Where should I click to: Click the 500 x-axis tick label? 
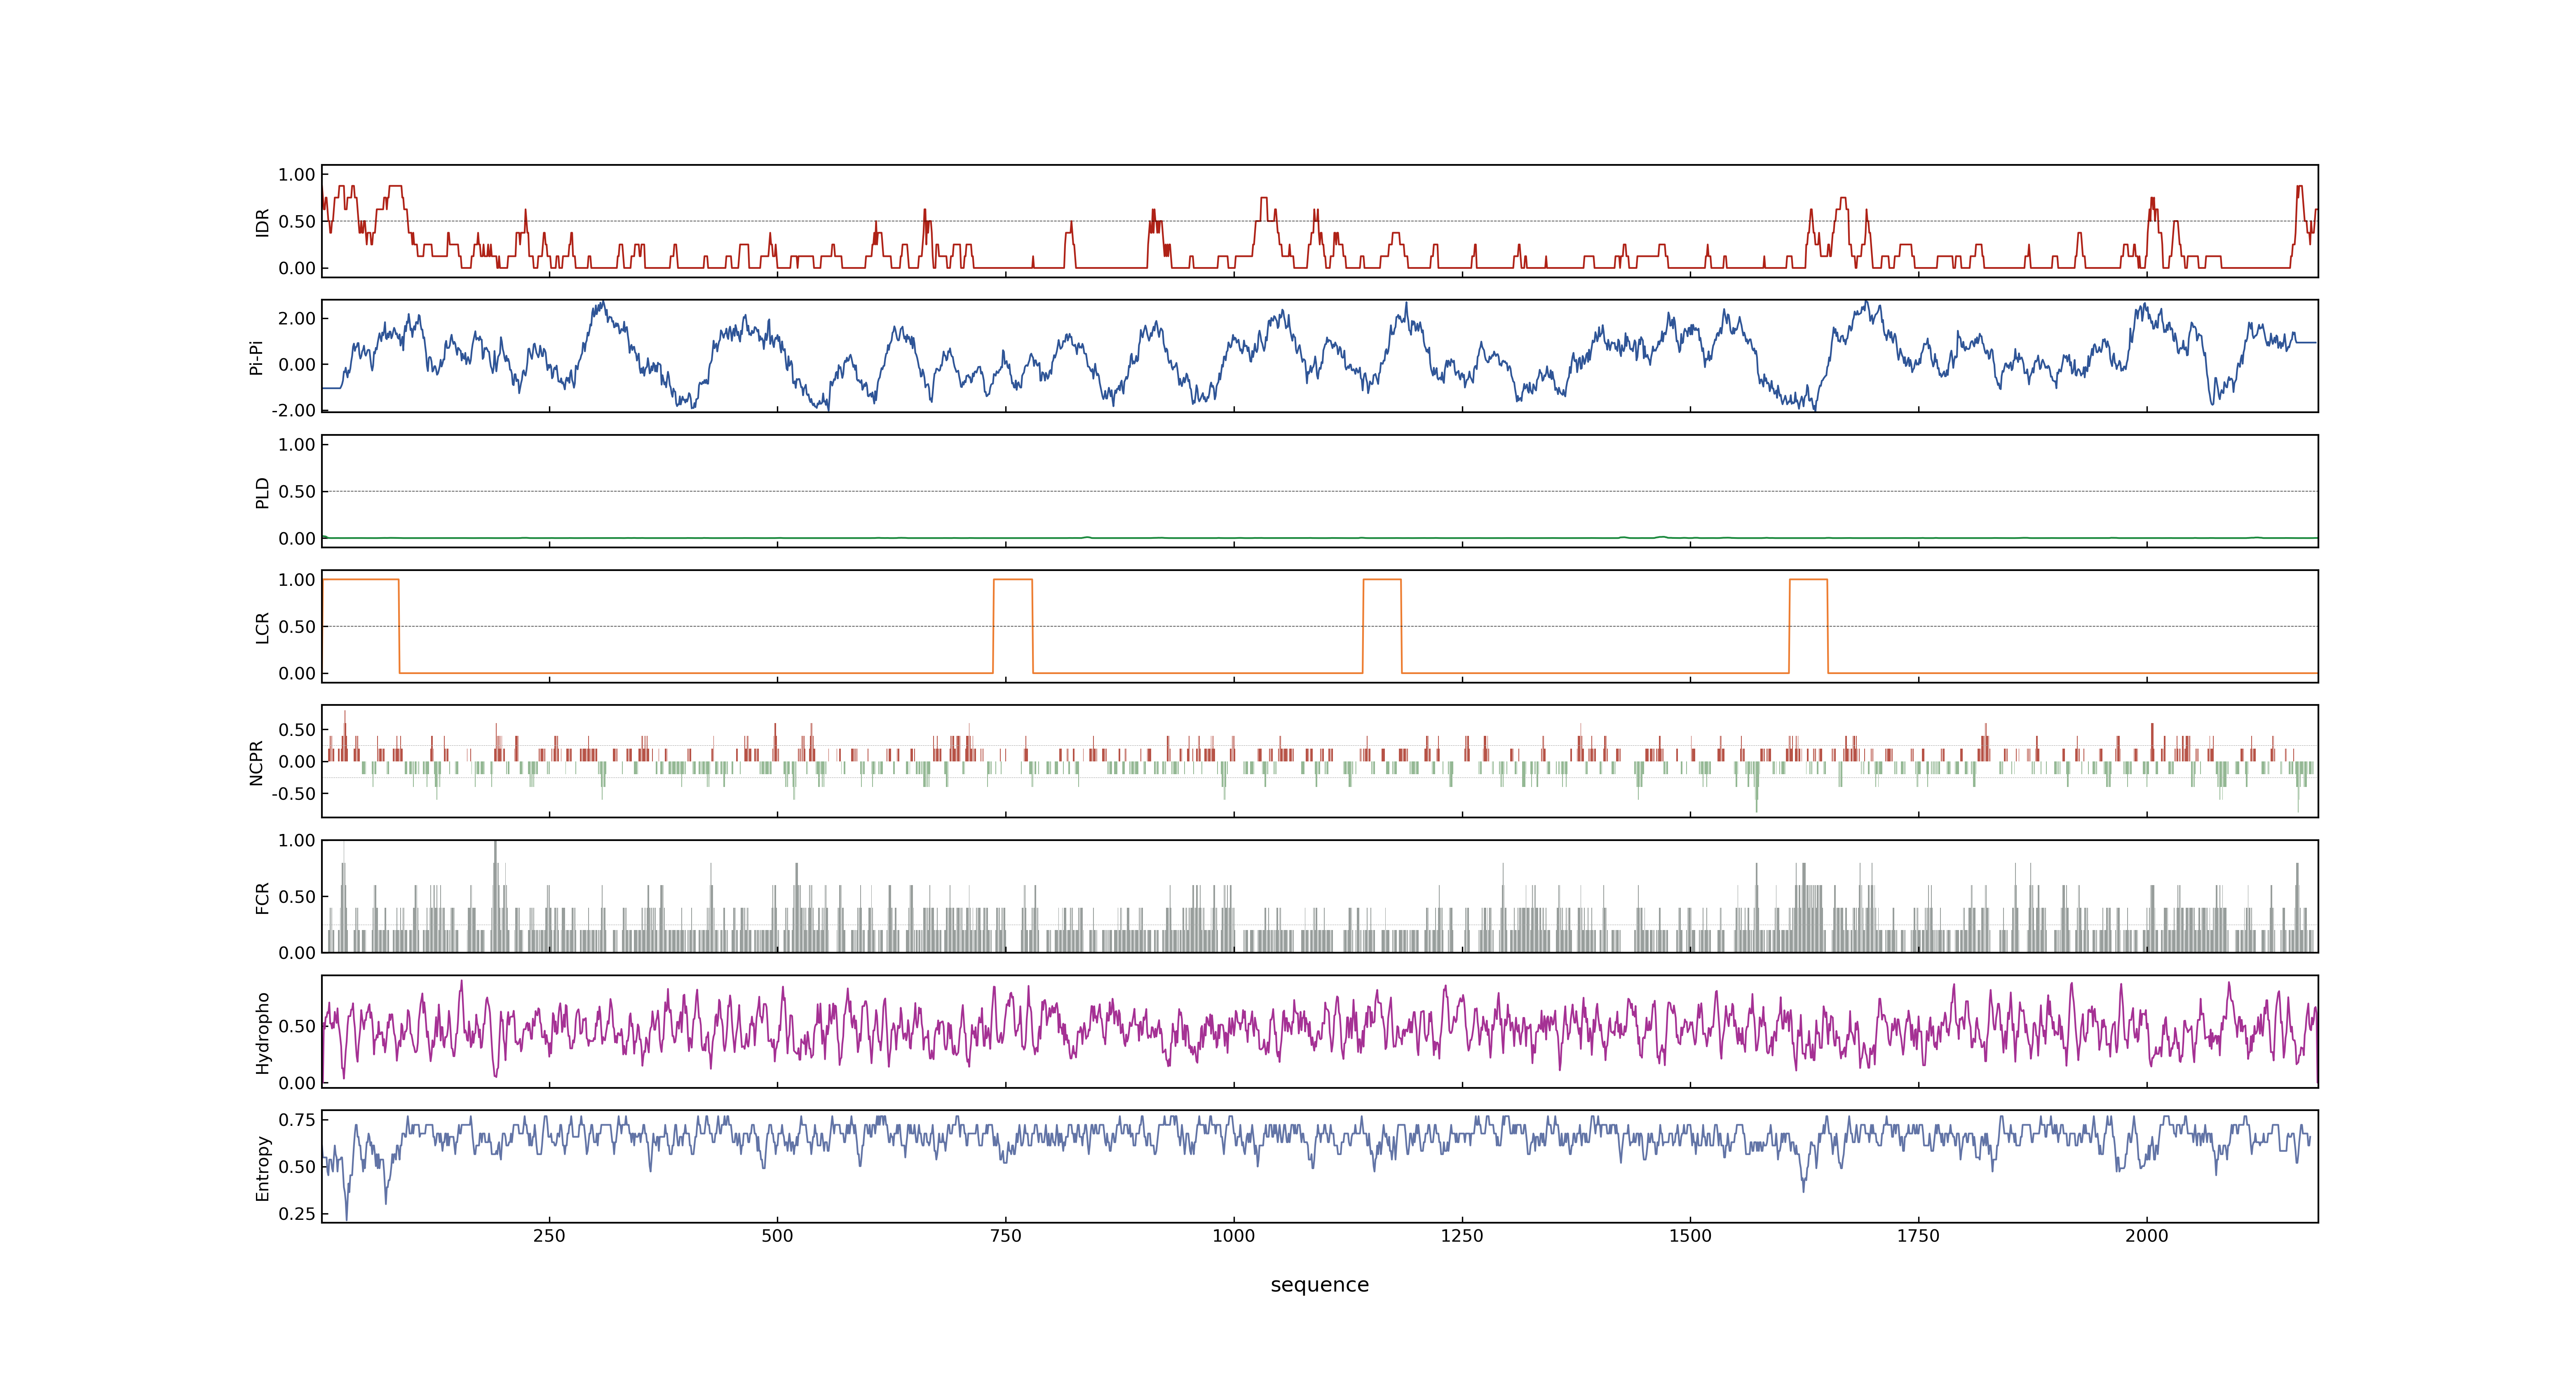click(x=777, y=1235)
